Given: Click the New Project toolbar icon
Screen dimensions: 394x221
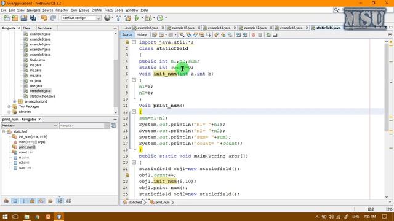Looking at the screenshot, I should tap(15, 18).
